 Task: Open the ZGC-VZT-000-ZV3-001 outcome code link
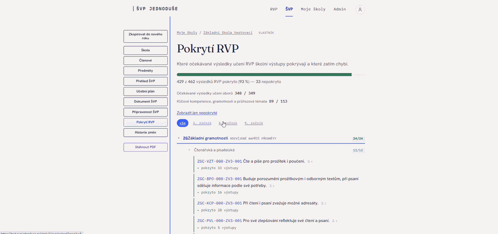click(x=219, y=161)
